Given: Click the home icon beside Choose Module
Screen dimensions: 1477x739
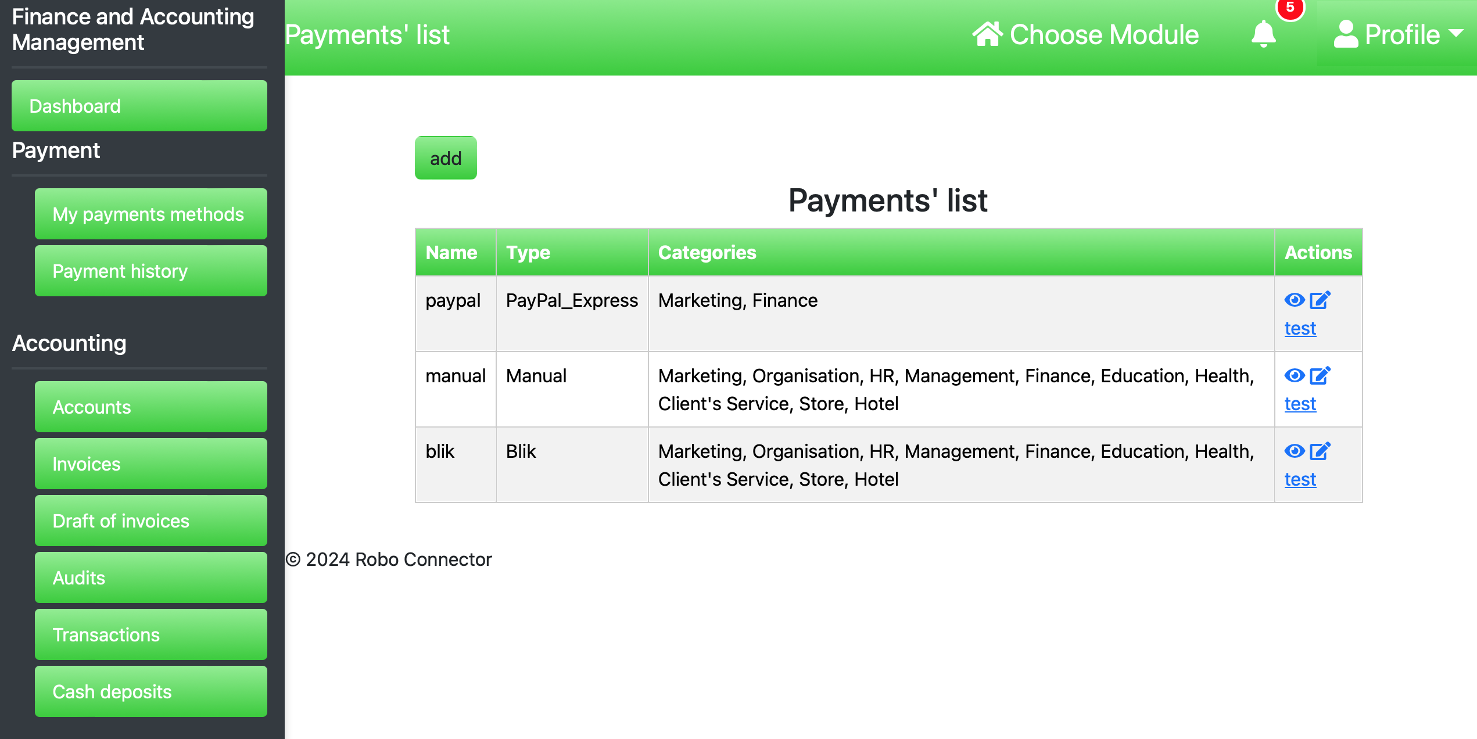Looking at the screenshot, I should click(x=987, y=34).
